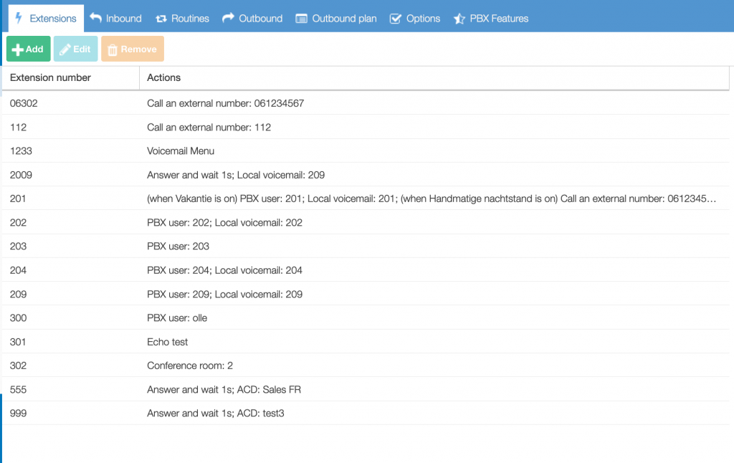Select extension 999 with ACD test3
Screen dimensions: 734x463
click(215, 413)
